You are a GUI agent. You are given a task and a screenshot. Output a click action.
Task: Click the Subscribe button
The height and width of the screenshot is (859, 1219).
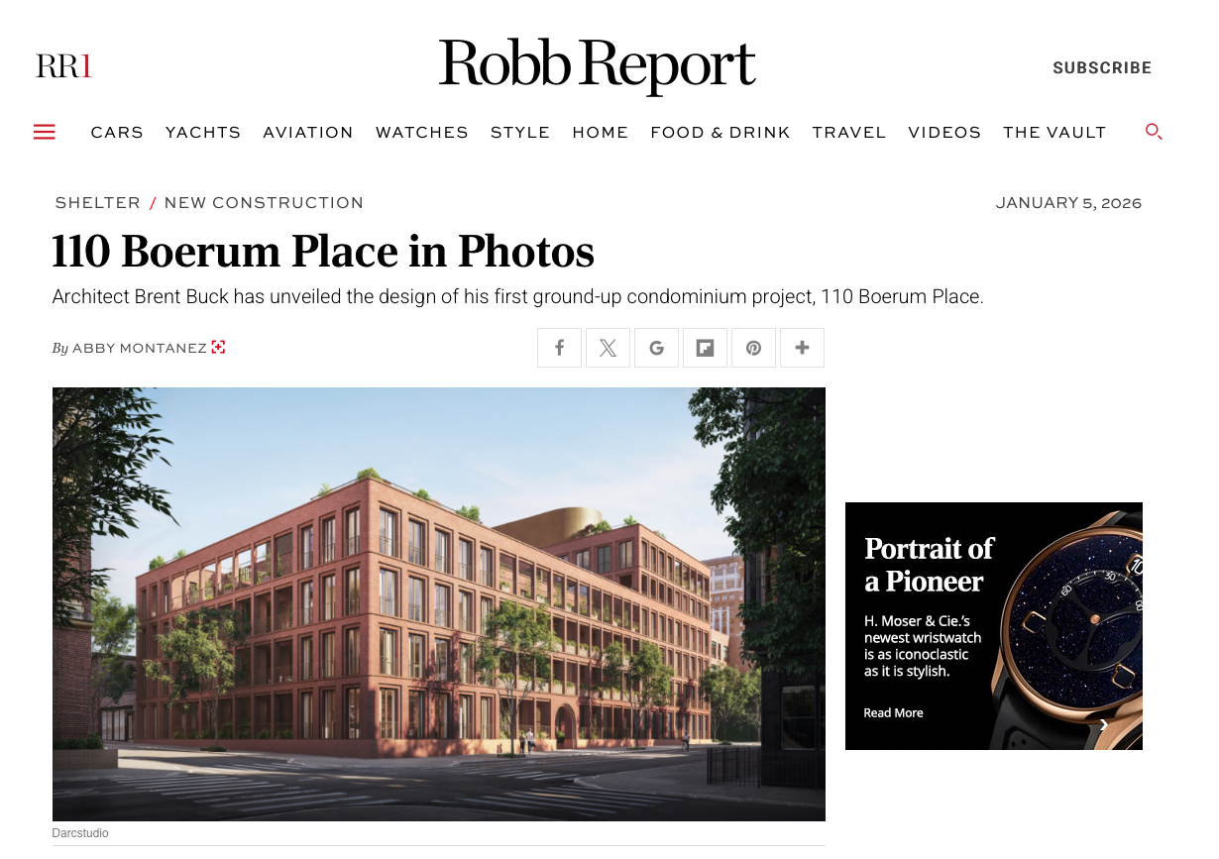(x=1102, y=67)
